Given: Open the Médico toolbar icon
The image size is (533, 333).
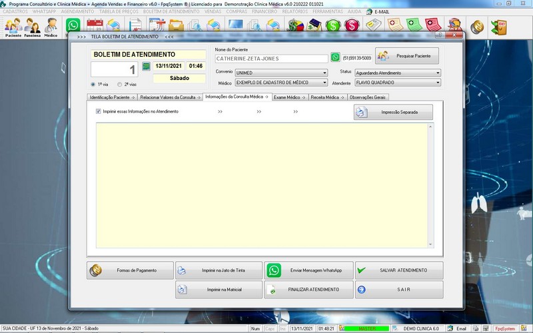Looking at the screenshot, I should point(51,27).
